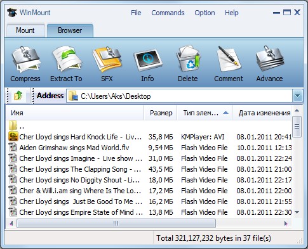Select 'Cher Lloyd sings Just Be Good To Me'
This screenshot has width=308, height=249.
(x=81, y=201)
